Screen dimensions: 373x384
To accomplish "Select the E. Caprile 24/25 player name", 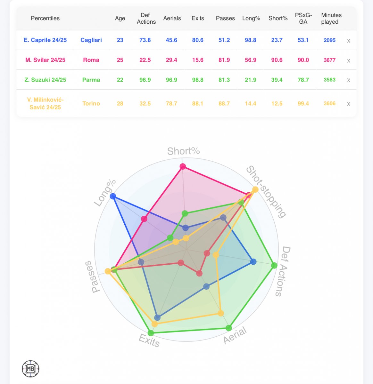I will (x=45, y=40).
